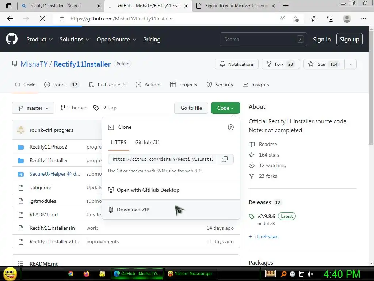This screenshot has width=374, height=281.
Task: Show the + 11 releases link
Action: click(x=264, y=236)
